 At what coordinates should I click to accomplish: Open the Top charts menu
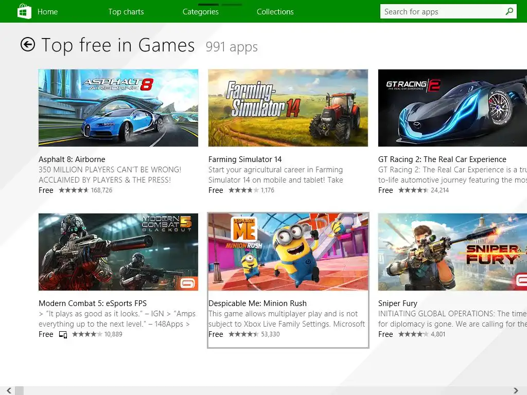126,12
